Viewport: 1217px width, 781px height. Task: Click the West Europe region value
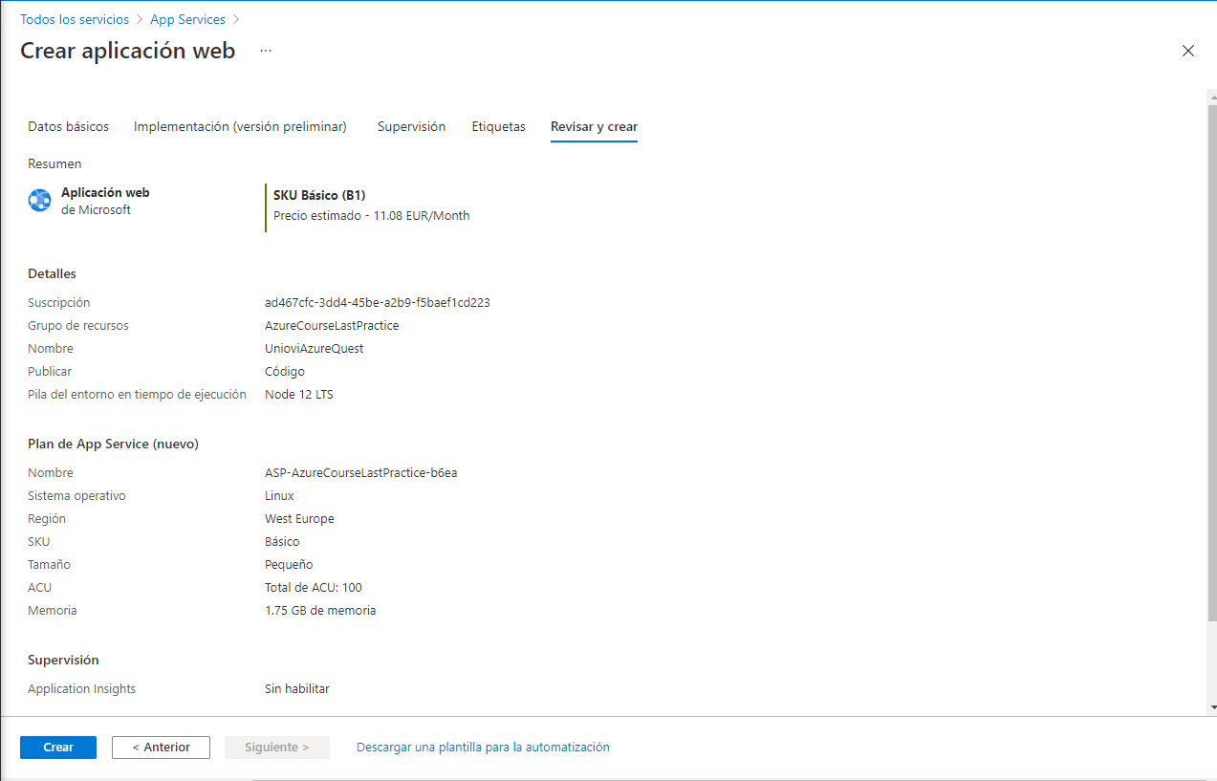pyautogui.click(x=299, y=518)
